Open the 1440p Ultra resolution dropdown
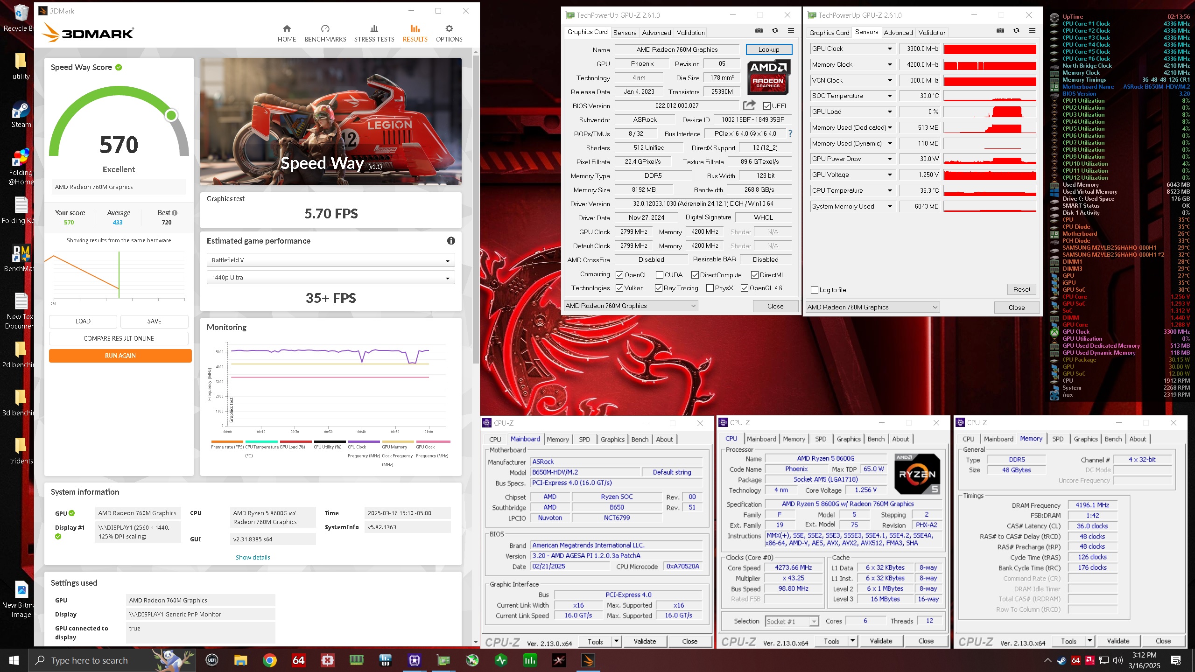The height and width of the screenshot is (672, 1195). (x=330, y=277)
